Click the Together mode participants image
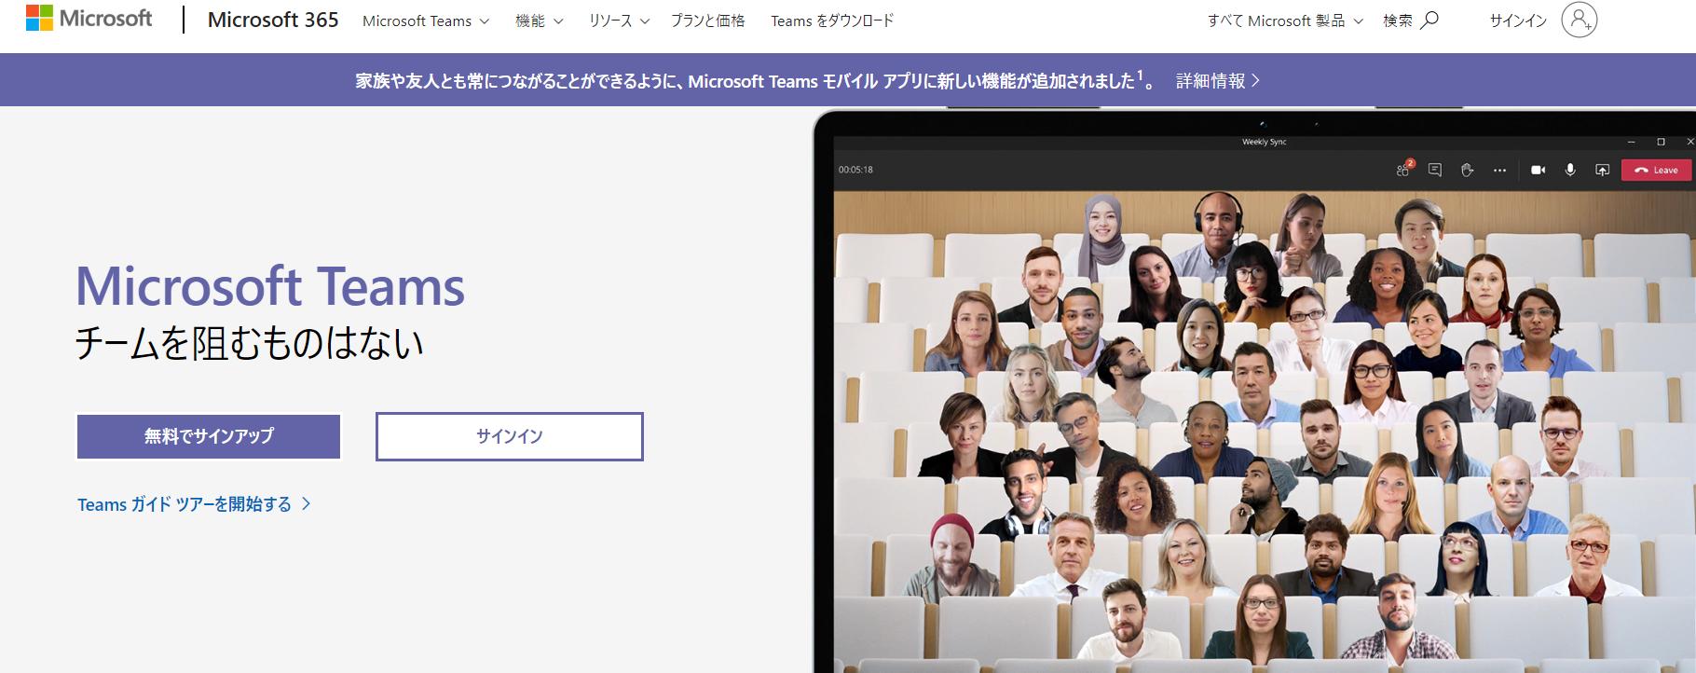The image size is (1696, 673). tap(1265, 433)
